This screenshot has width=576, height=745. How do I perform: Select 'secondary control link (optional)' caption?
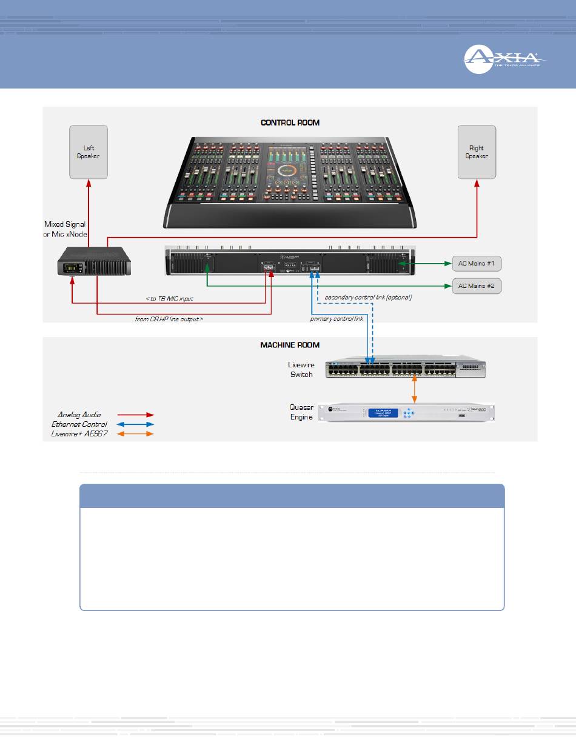point(368,298)
